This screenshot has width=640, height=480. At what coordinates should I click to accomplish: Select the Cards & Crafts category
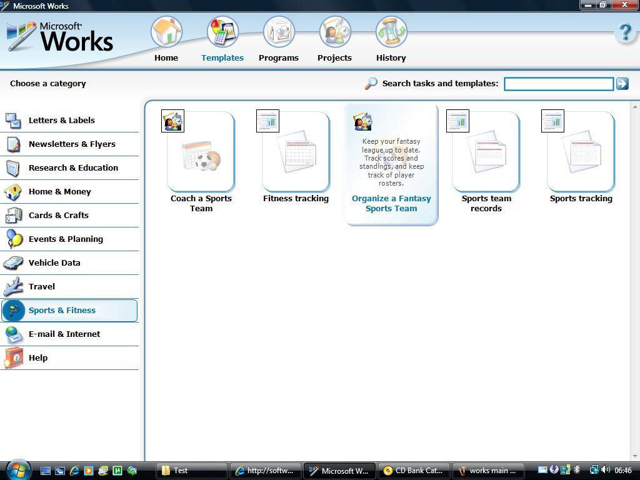(x=69, y=215)
